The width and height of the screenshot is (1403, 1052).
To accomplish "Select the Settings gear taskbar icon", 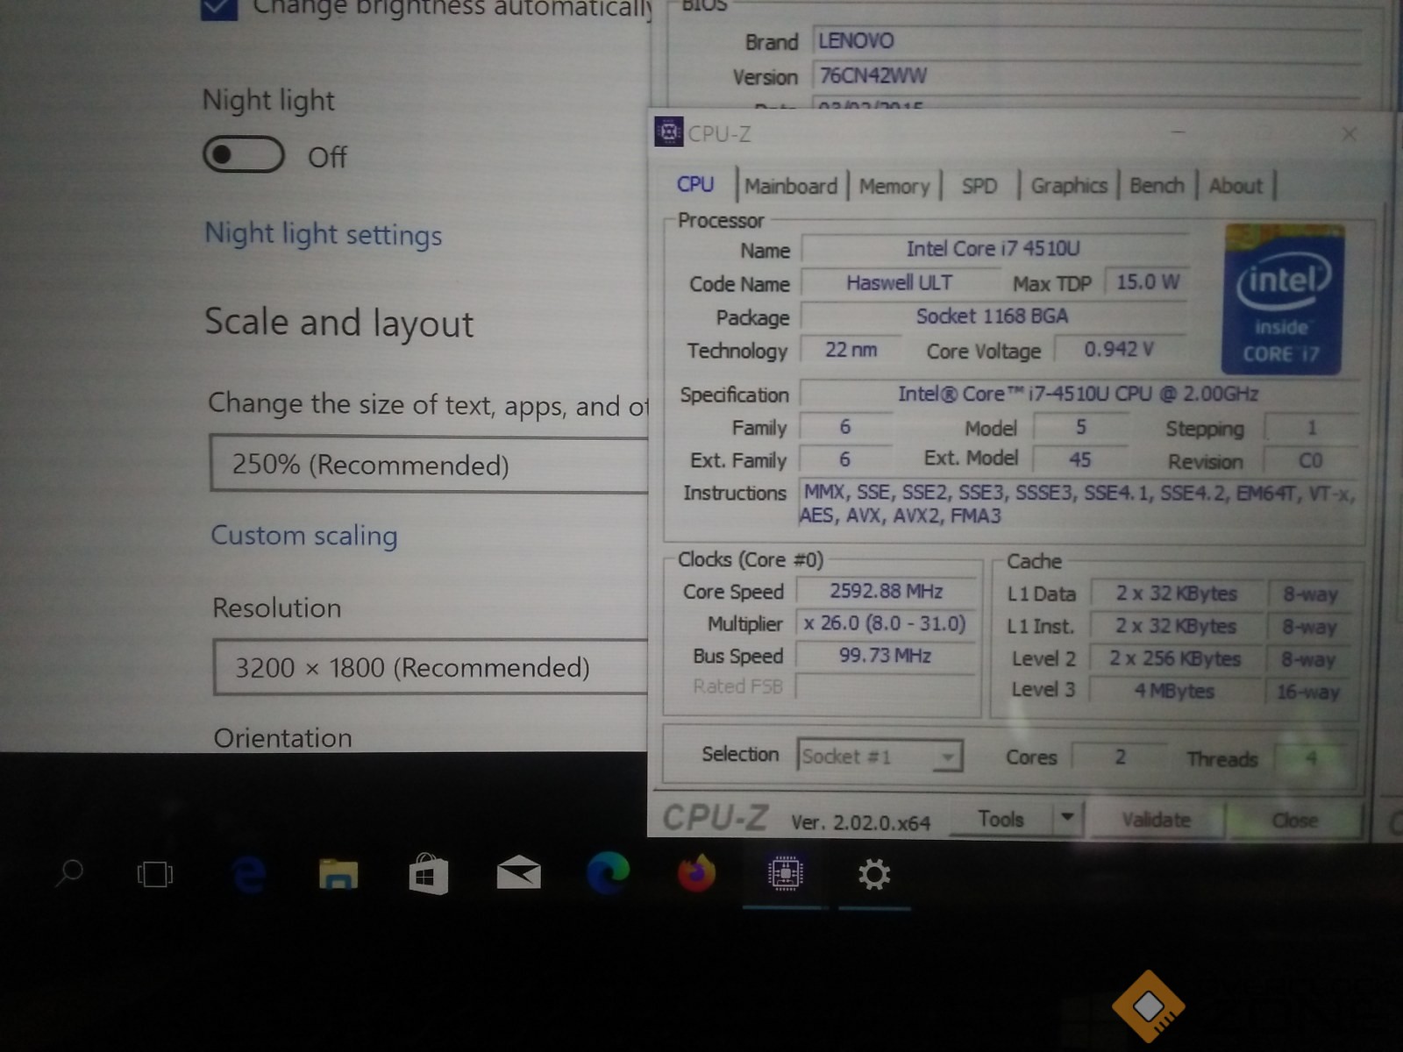I will tap(874, 874).
